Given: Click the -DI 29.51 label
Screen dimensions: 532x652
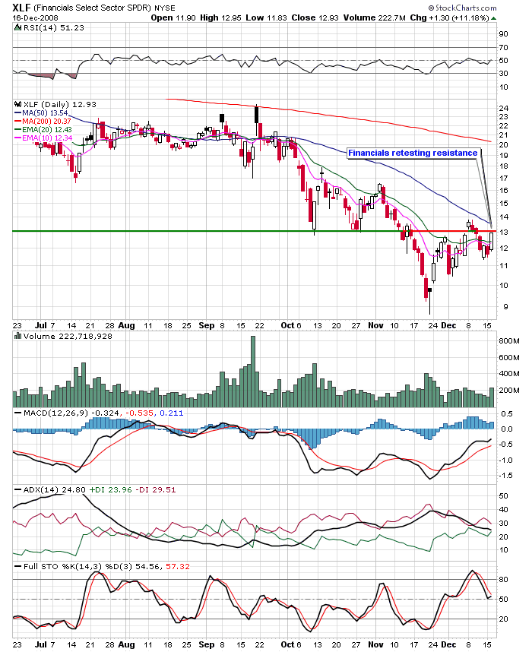Looking at the screenshot, I should tap(156, 490).
